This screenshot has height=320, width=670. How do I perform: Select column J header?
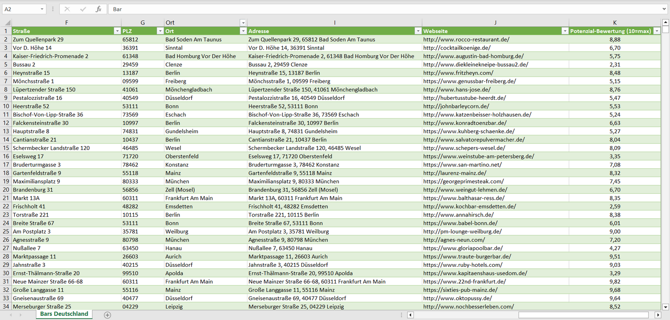[x=495, y=23]
